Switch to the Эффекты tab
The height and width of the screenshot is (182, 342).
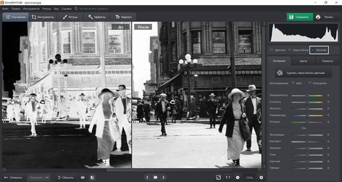click(97, 17)
